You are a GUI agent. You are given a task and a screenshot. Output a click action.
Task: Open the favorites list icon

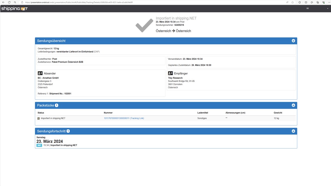[x=312, y=2]
